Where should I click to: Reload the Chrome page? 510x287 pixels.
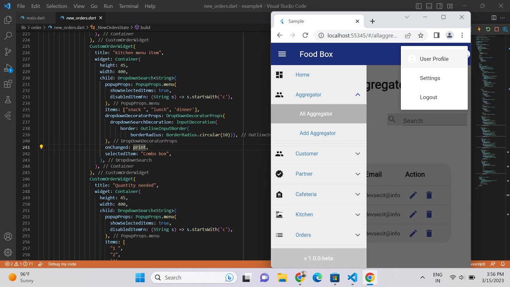click(305, 35)
